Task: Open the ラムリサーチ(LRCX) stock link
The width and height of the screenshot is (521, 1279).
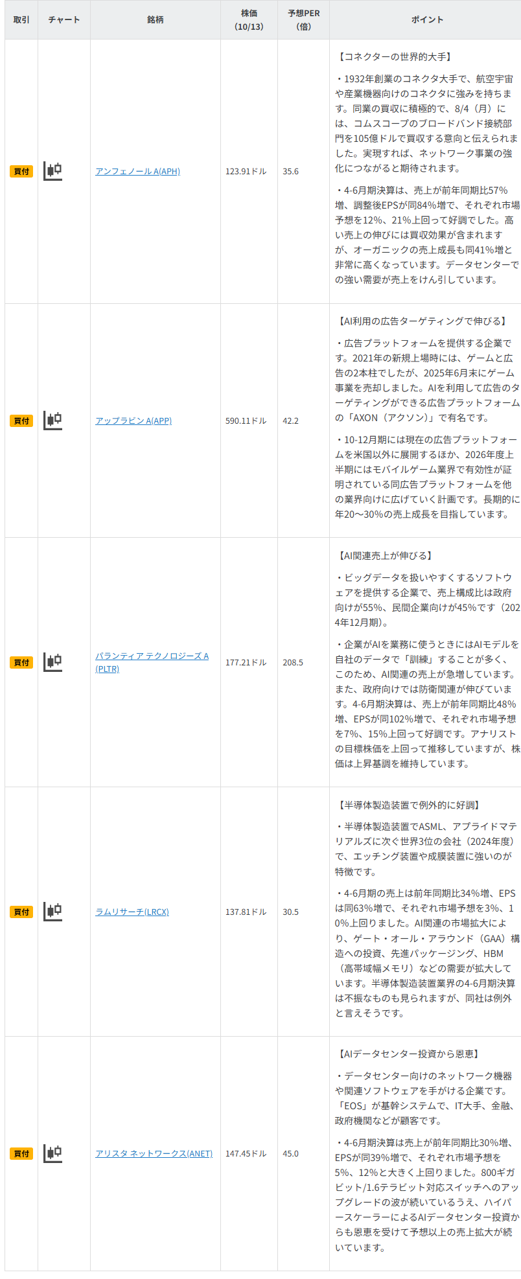Action: pyautogui.click(x=132, y=912)
